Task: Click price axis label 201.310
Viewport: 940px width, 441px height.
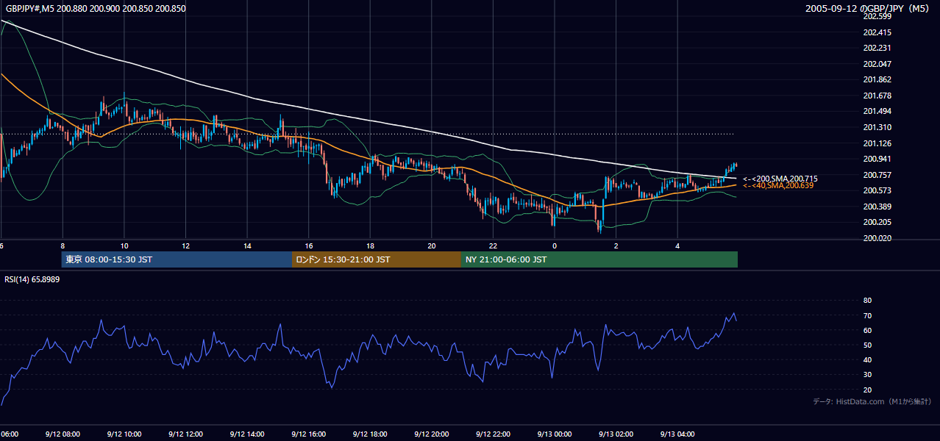Action: 877,127
